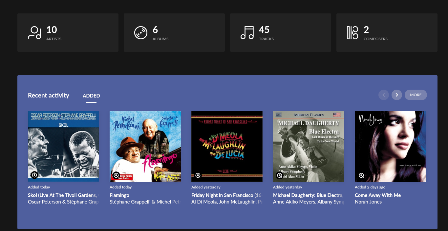Click the artists person-and-note icon

pyautogui.click(x=34, y=33)
